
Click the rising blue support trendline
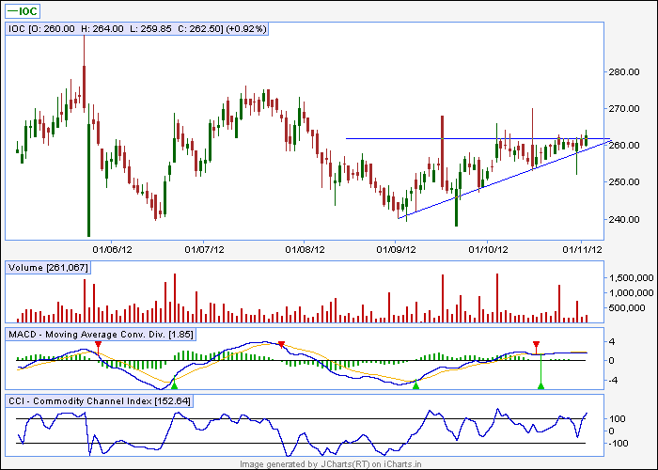505,180
